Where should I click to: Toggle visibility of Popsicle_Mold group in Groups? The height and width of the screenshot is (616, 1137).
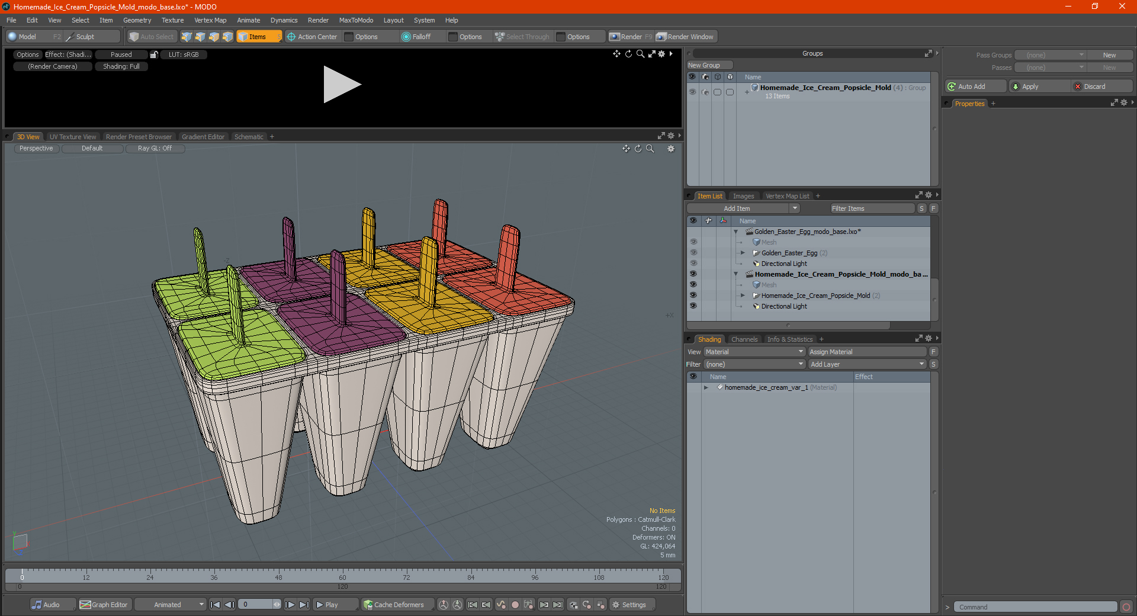pos(692,92)
